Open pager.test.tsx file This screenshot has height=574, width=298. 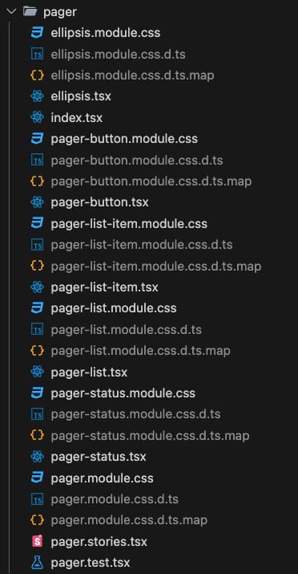91,563
